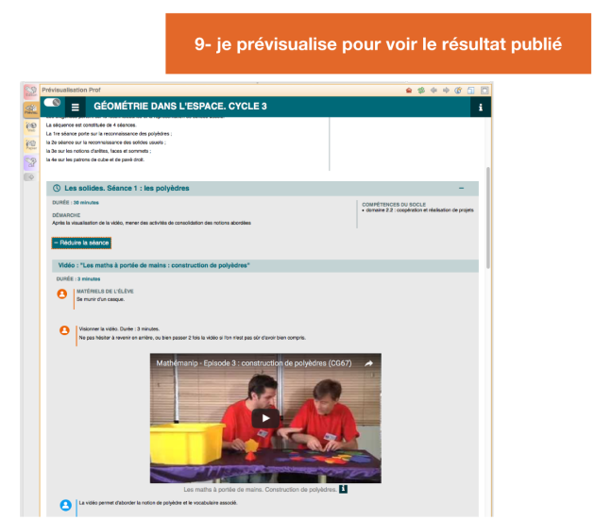Viewport: 595px width, 520px height.
Task: Collapse section with the minus sign on Séance 1
Action: 462,188
